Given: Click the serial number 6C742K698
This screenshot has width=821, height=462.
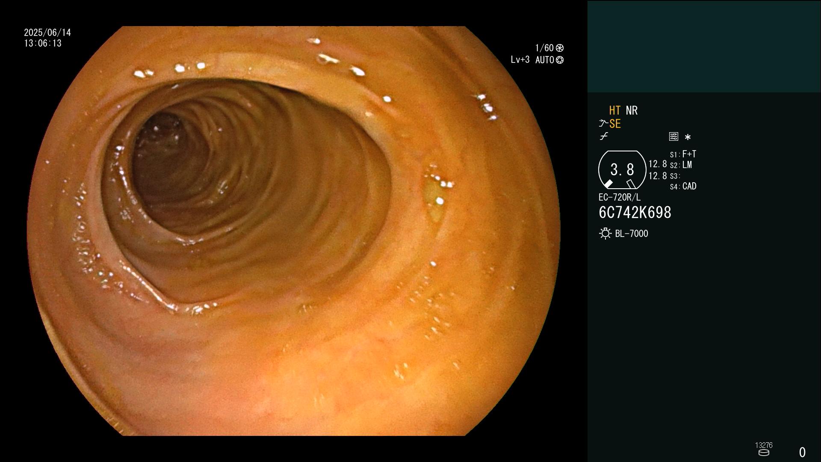Looking at the screenshot, I should click(x=635, y=212).
